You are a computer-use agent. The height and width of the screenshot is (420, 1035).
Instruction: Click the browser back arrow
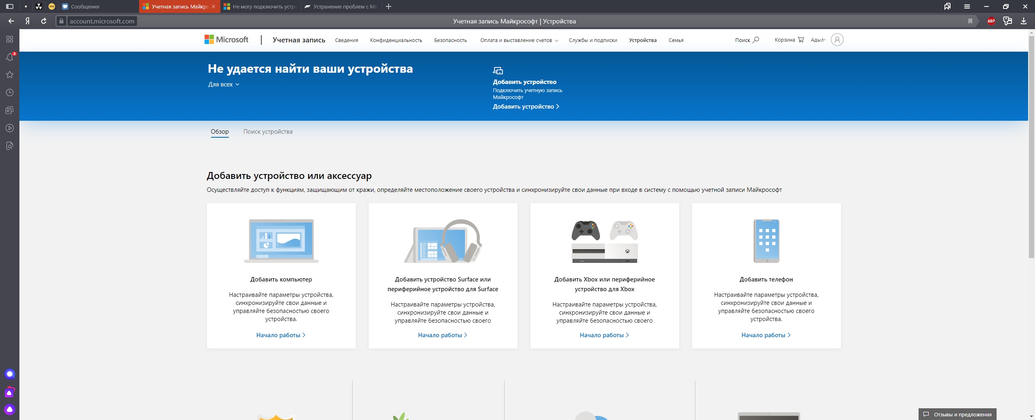click(x=11, y=21)
